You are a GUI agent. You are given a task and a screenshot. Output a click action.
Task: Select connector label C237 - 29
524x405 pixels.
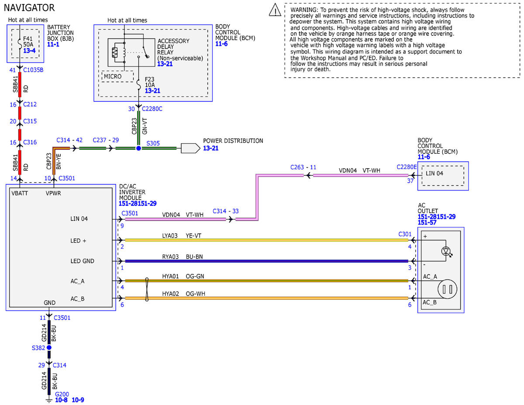pos(106,140)
